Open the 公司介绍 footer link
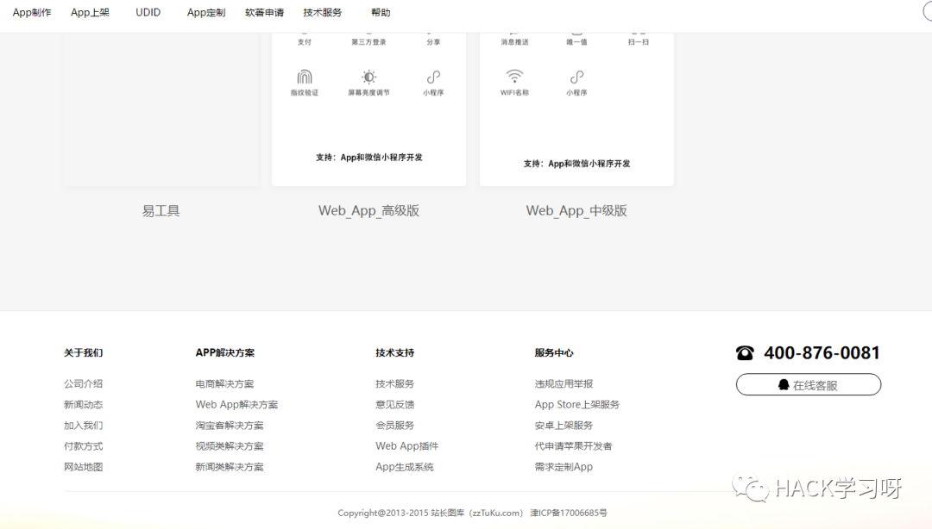Viewport: 932px width, 529px height. point(83,384)
